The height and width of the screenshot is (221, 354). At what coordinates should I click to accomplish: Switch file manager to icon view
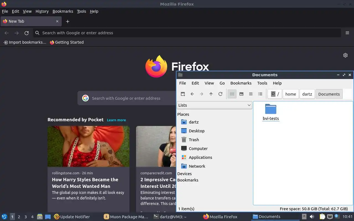pos(232,94)
